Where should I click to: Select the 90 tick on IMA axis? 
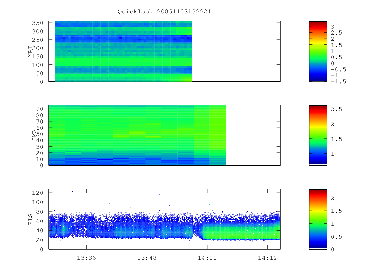[x=40, y=109]
